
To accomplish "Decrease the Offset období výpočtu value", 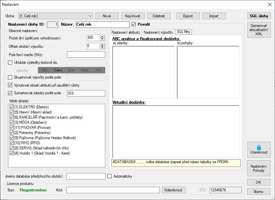I will point(102,48).
